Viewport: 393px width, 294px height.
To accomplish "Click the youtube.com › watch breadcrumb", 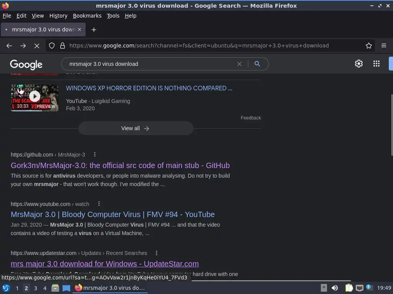I will coord(50,204).
